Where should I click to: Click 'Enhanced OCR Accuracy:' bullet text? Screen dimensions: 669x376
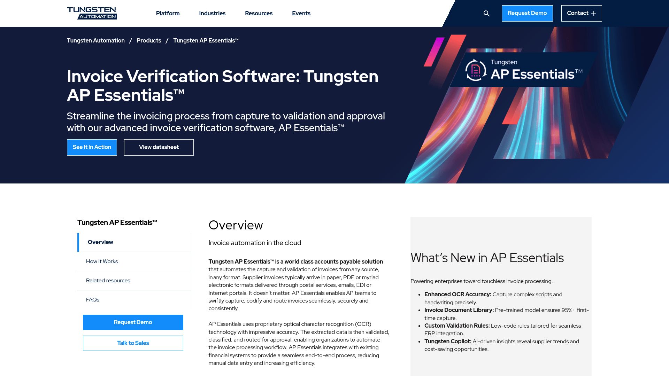tap(457, 295)
